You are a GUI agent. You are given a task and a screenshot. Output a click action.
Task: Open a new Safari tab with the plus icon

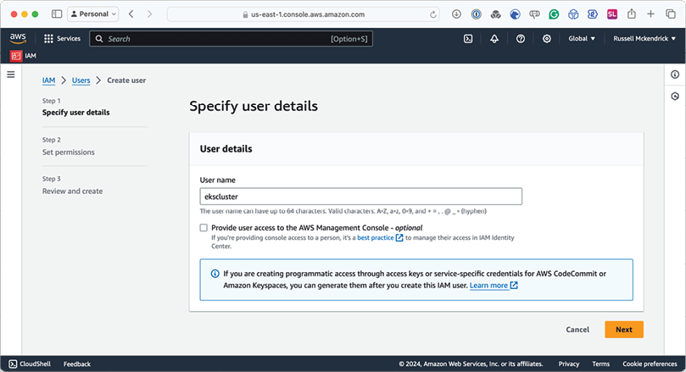(x=650, y=14)
